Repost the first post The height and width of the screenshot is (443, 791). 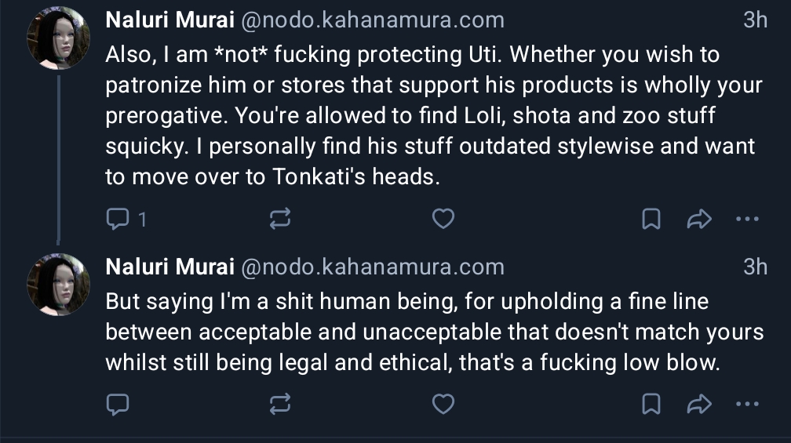279,220
